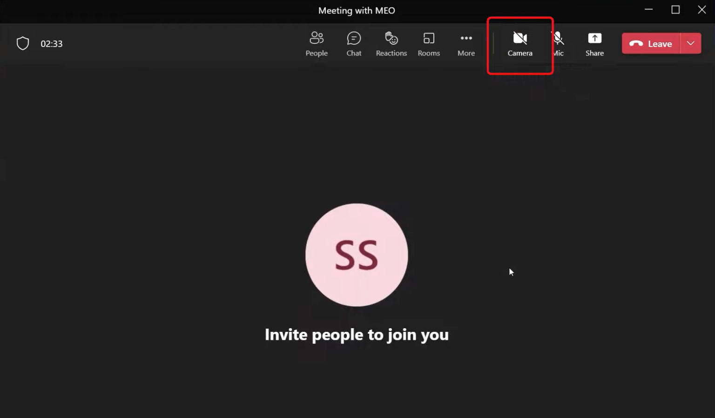Click the raised hand Reactions icon
715x418 pixels.
pyautogui.click(x=391, y=38)
